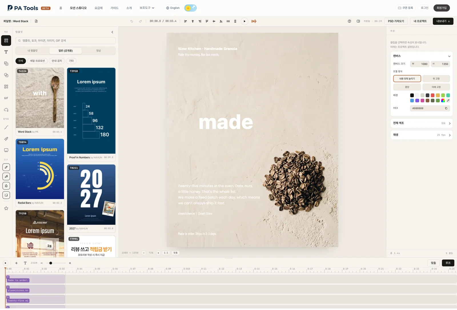Image resolution: width=457 pixels, height=310 pixels.
Task: Select the '전체' filter chip
Action: [x=21, y=61]
